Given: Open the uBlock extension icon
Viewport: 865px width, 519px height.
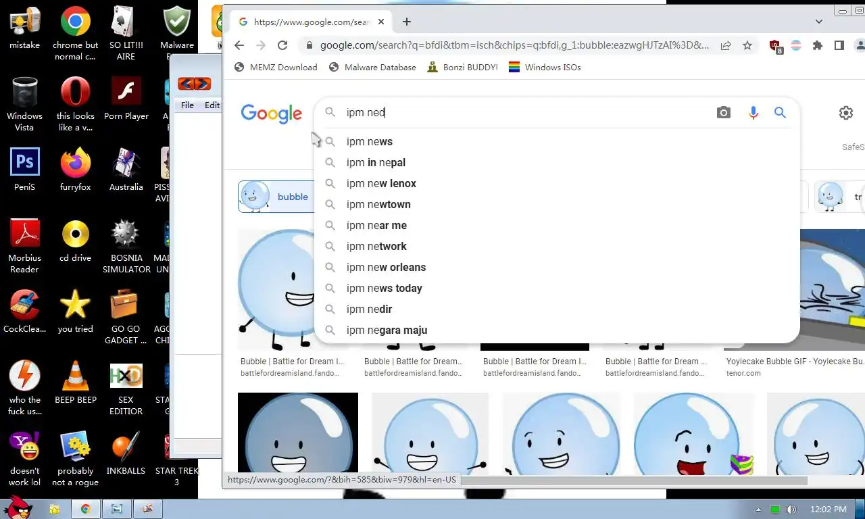Looking at the screenshot, I should [776, 46].
